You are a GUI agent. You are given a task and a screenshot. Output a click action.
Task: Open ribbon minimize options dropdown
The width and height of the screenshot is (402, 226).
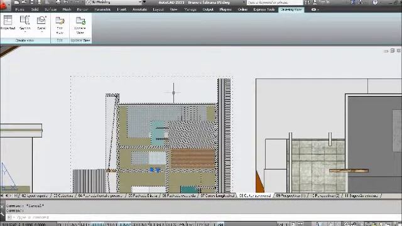[x=318, y=9]
